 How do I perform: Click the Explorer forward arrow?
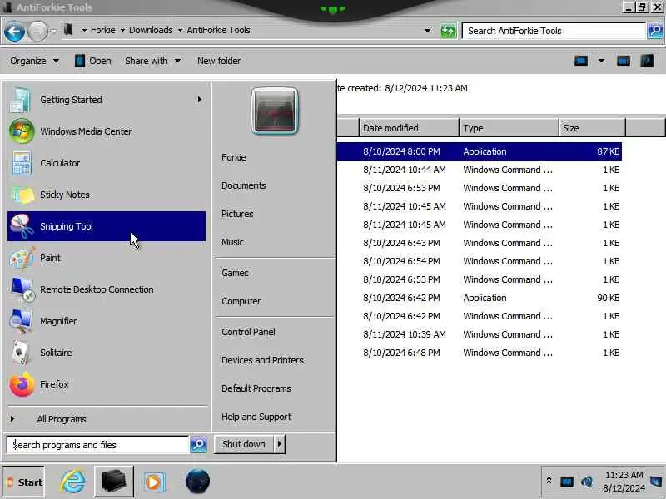[37, 32]
